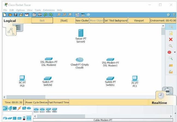Viewport: 177px width, 122px height.
Task: Choose the WAN Emulation subcategory icon
Action: [29, 118]
